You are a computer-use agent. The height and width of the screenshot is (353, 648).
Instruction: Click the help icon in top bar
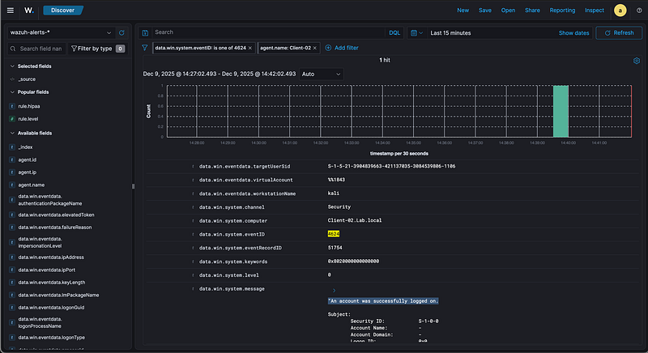639,11
